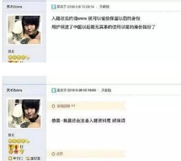Click the post author icon beside the 2016 timestamp
Viewport: 181px width, 161px height.
tap(54, 7)
